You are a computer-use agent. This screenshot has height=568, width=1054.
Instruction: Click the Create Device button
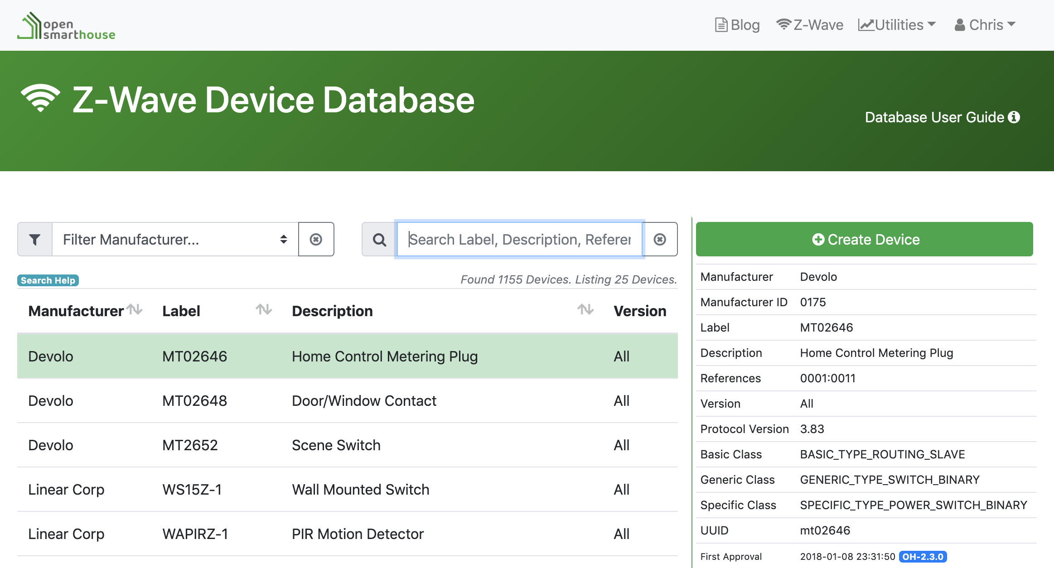coord(864,239)
